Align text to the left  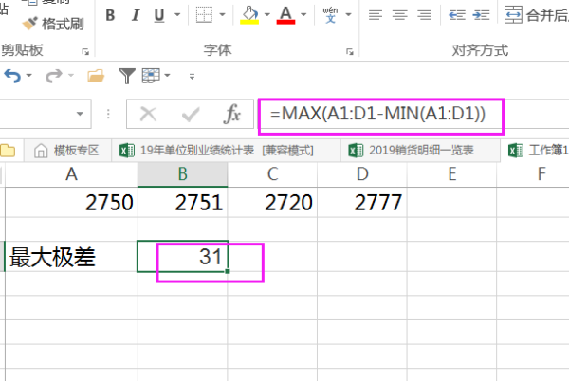pos(376,15)
